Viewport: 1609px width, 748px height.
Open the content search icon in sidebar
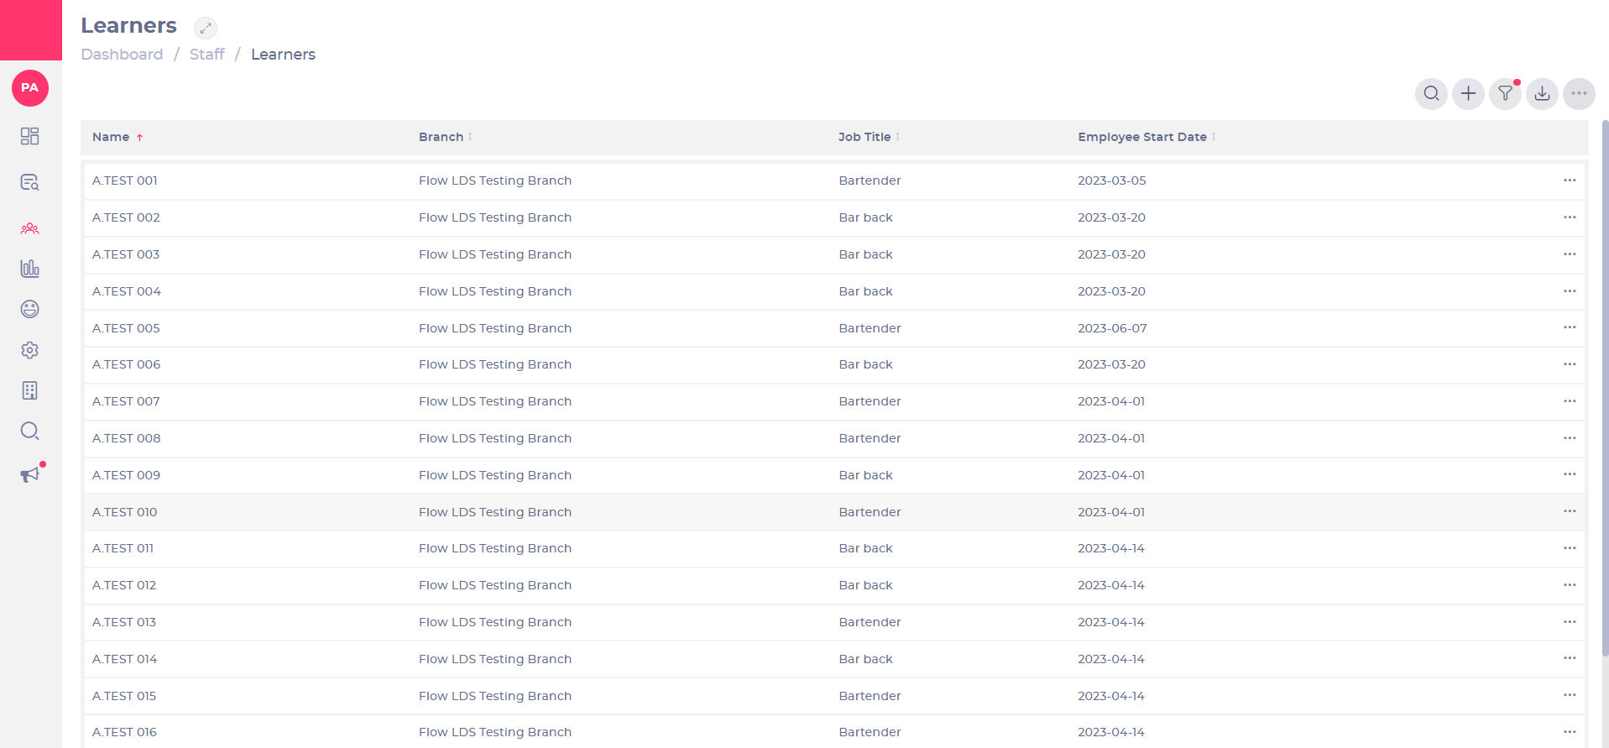click(30, 182)
